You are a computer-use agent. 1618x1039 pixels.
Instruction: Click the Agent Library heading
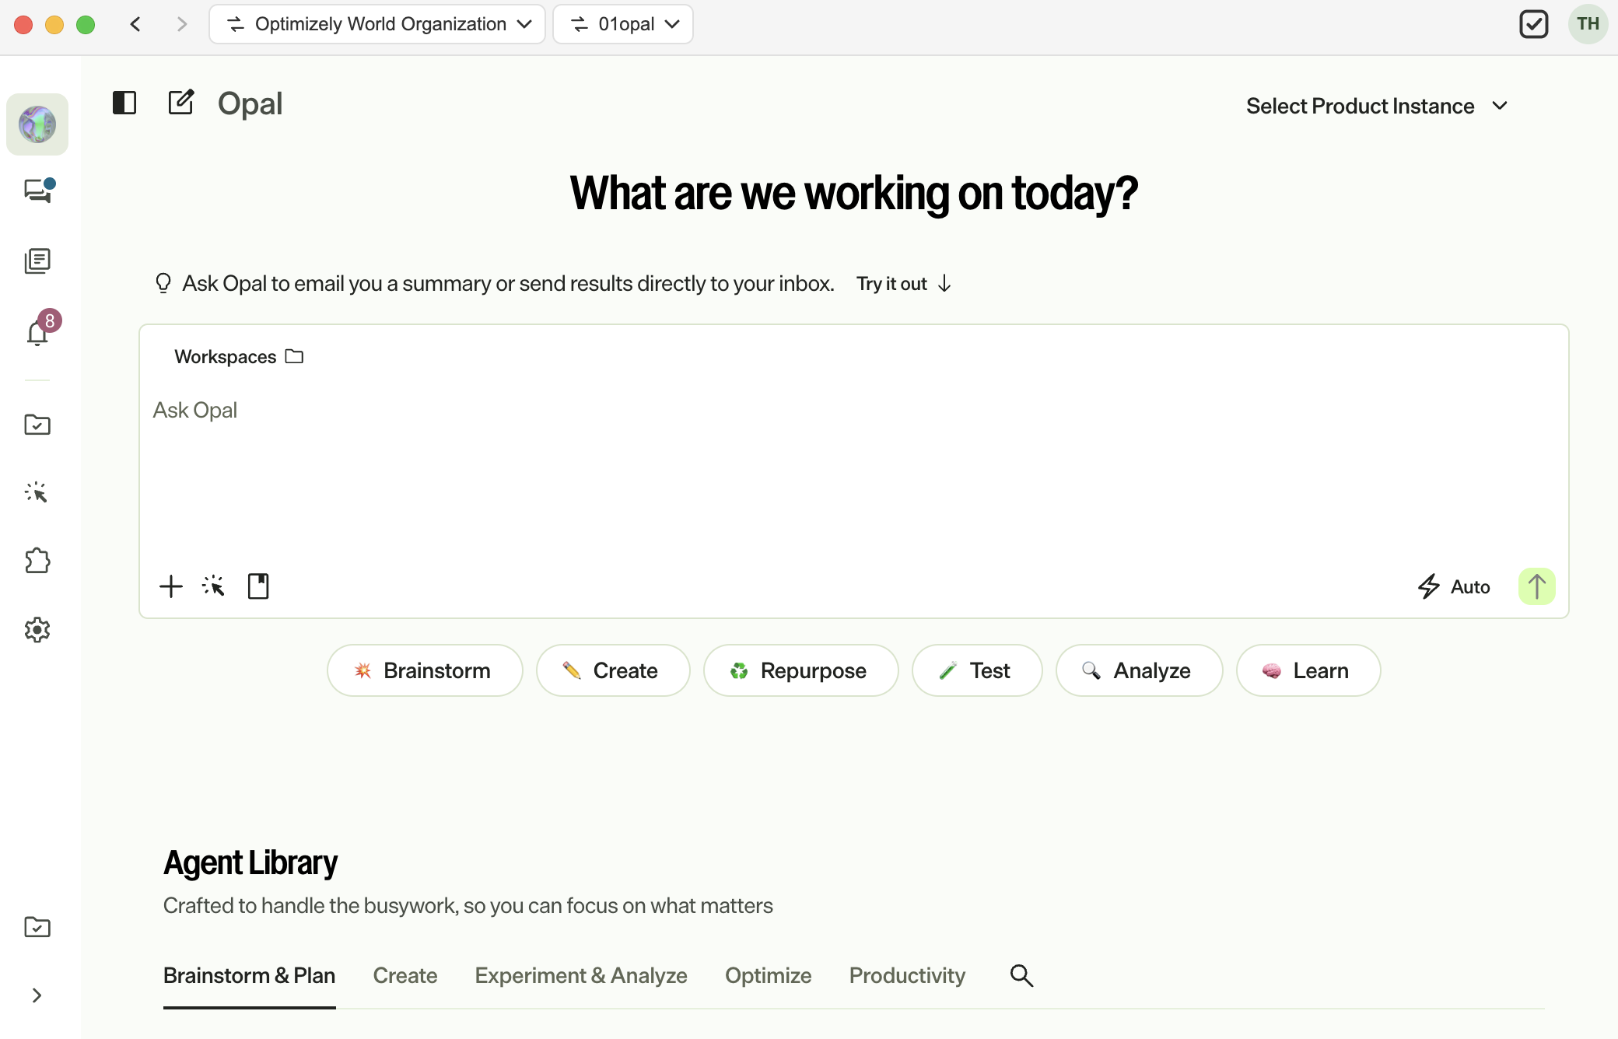[250, 862]
